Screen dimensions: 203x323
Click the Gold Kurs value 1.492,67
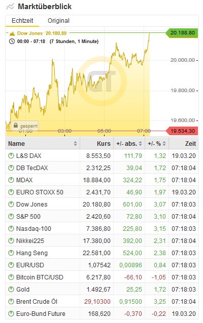pos(98,290)
